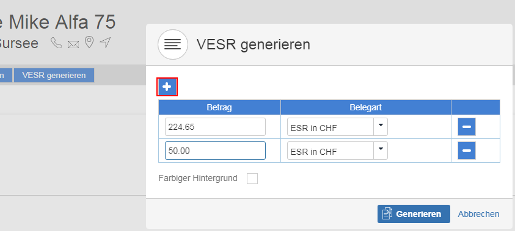Click the partially visible tab left of VESR generieren
The height and width of the screenshot is (231, 515).
pyautogui.click(x=6, y=76)
